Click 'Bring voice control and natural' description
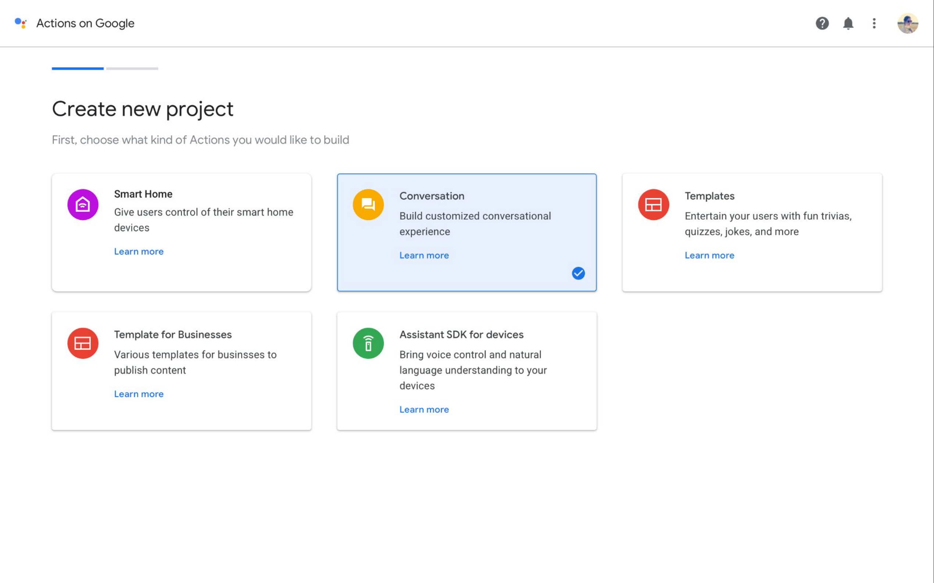934x583 pixels. coord(473,370)
